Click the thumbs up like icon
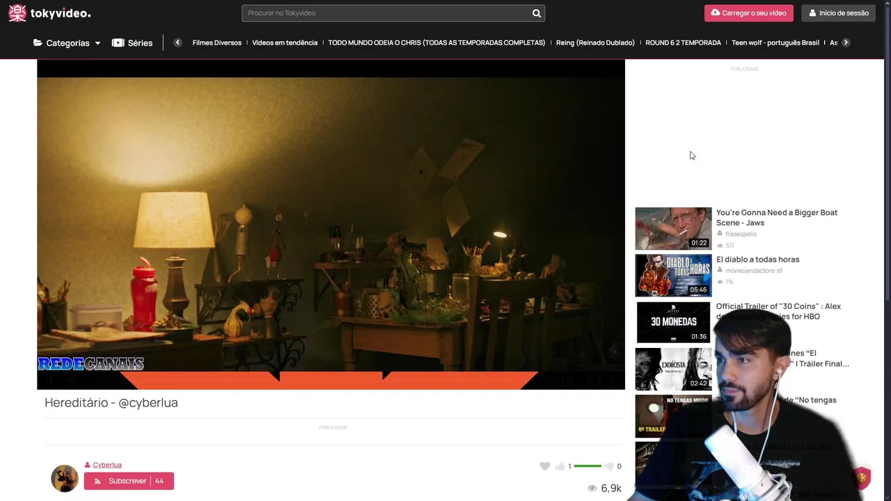The width and height of the screenshot is (891, 501). [560, 466]
